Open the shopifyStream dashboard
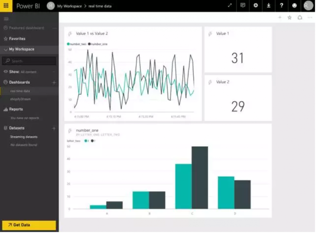 (20, 99)
